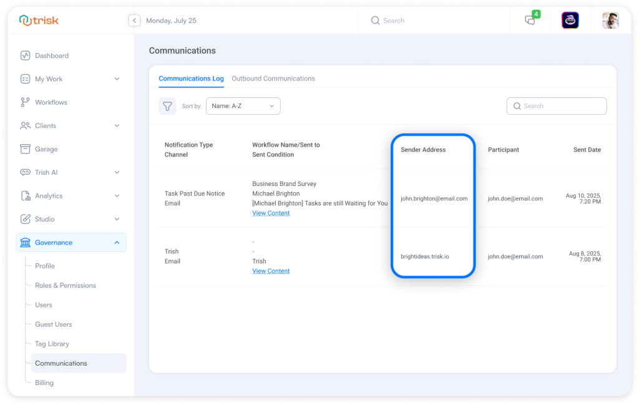Select the Communications Log tab

pos(191,79)
